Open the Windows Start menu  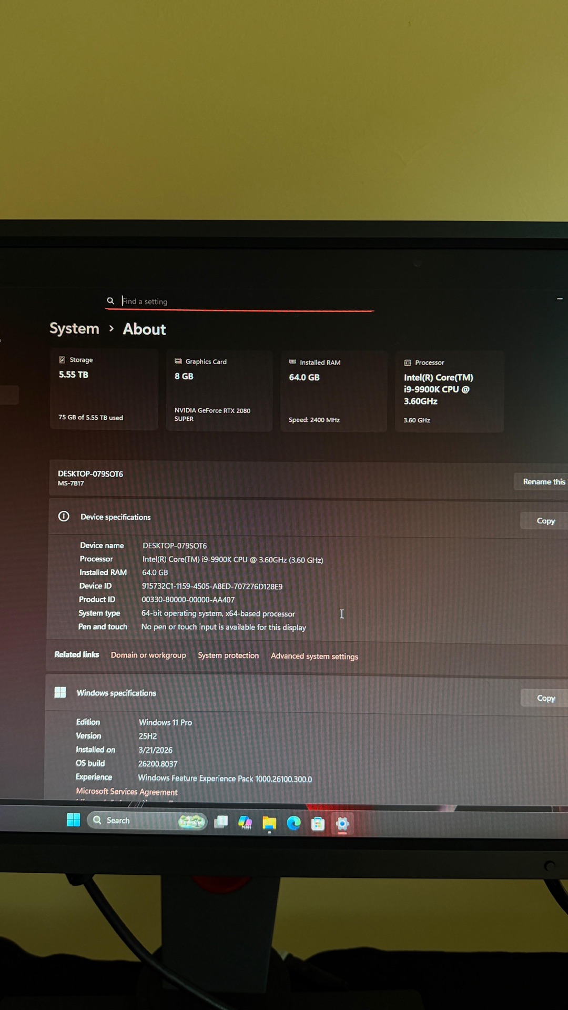(x=74, y=820)
